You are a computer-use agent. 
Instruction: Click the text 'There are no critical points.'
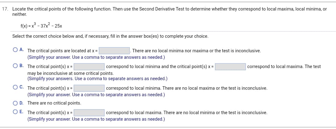(54, 103)
